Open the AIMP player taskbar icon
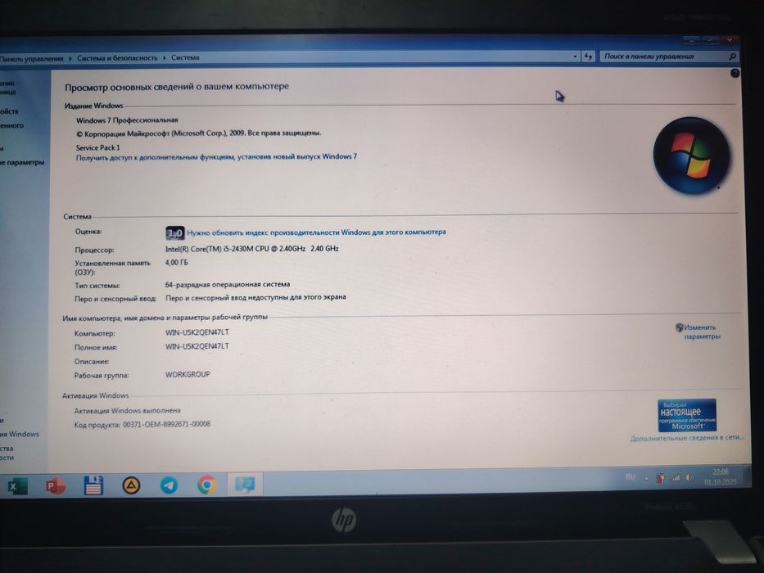Viewport: 764px width, 573px height. point(131,485)
